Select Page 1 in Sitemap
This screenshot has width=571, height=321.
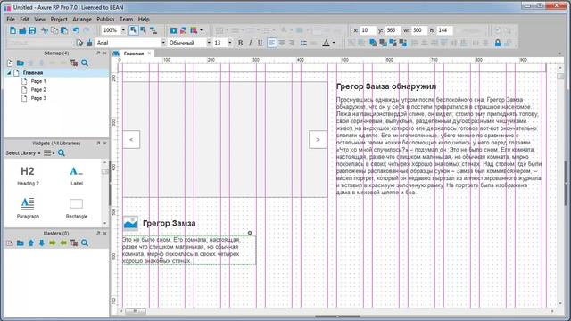37,81
